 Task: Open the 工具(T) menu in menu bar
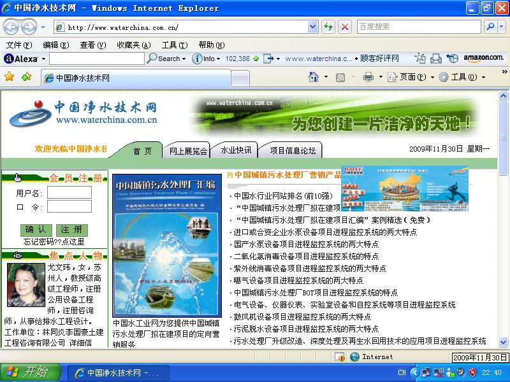click(175, 45)
